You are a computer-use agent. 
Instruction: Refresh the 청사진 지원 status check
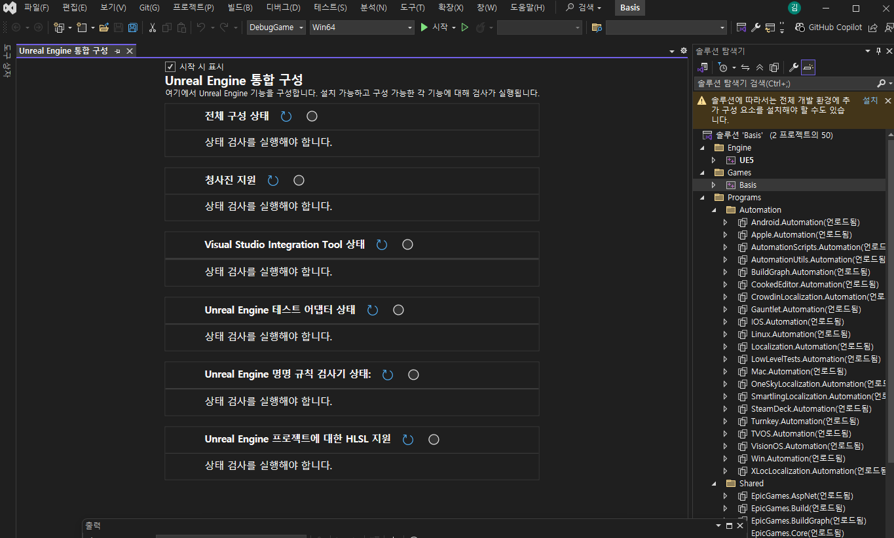point(273,181)
